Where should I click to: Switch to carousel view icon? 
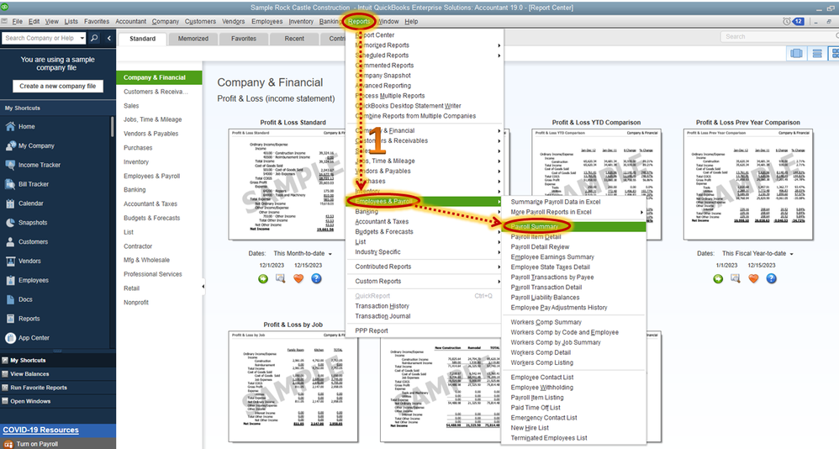coord(797,54)
